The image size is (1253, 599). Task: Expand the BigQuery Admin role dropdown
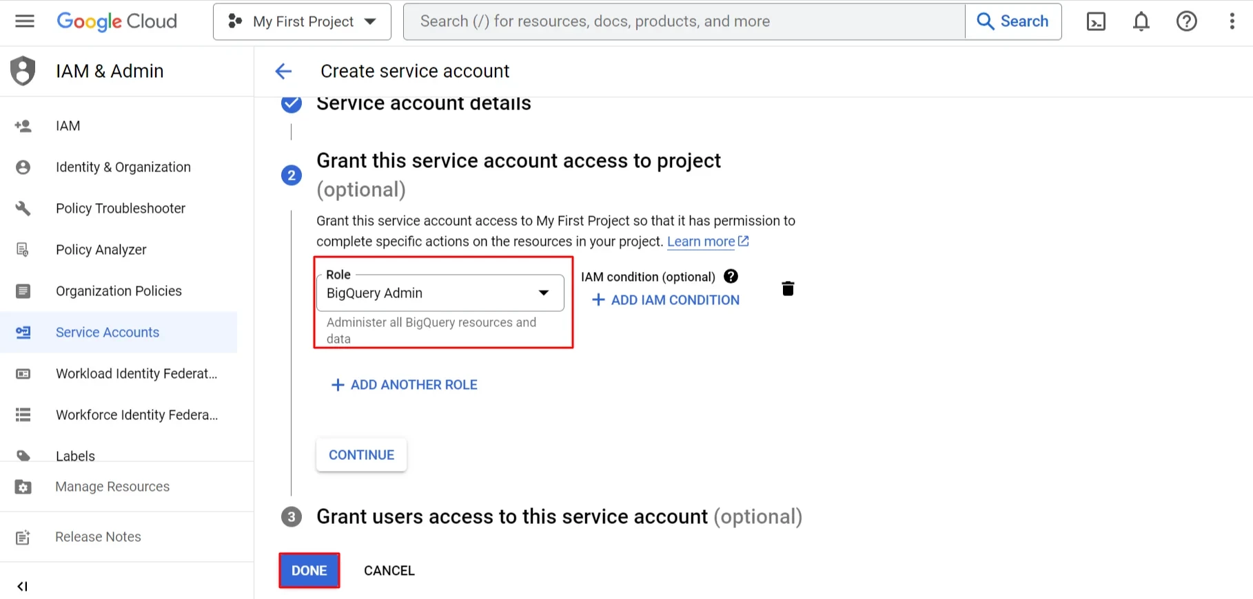440,293
